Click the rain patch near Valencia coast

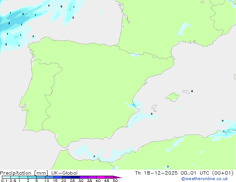[x=134, y=105]
